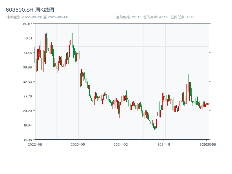Click the 2024-11 x-axis date label

coord(164,144)
